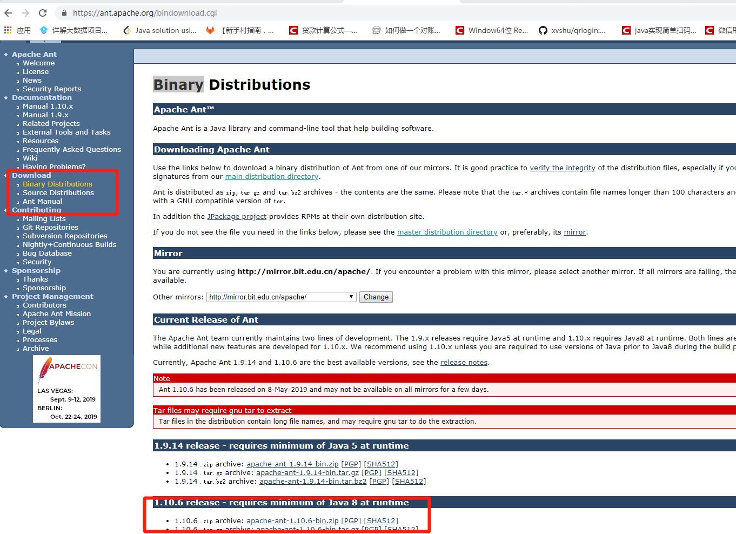The width and height of the screenshot is (736, 534).
Task: Open Security Reports in the sidebar
Action: tap(52, 89)
